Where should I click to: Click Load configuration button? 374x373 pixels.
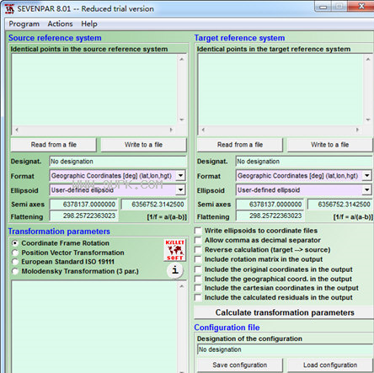(330, 365)
